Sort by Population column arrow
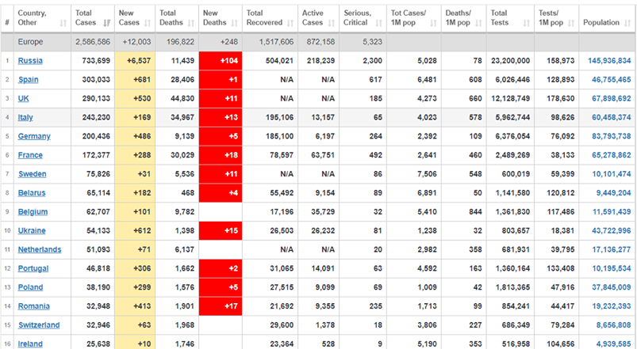637x349 pixels. [627, 23]
